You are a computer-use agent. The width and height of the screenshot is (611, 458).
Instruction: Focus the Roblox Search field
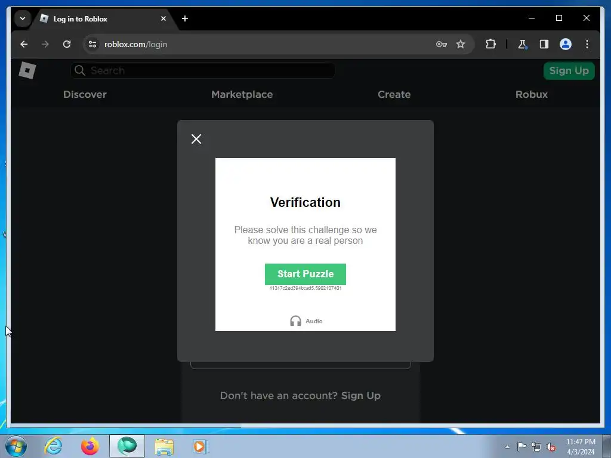click(203, 70)
